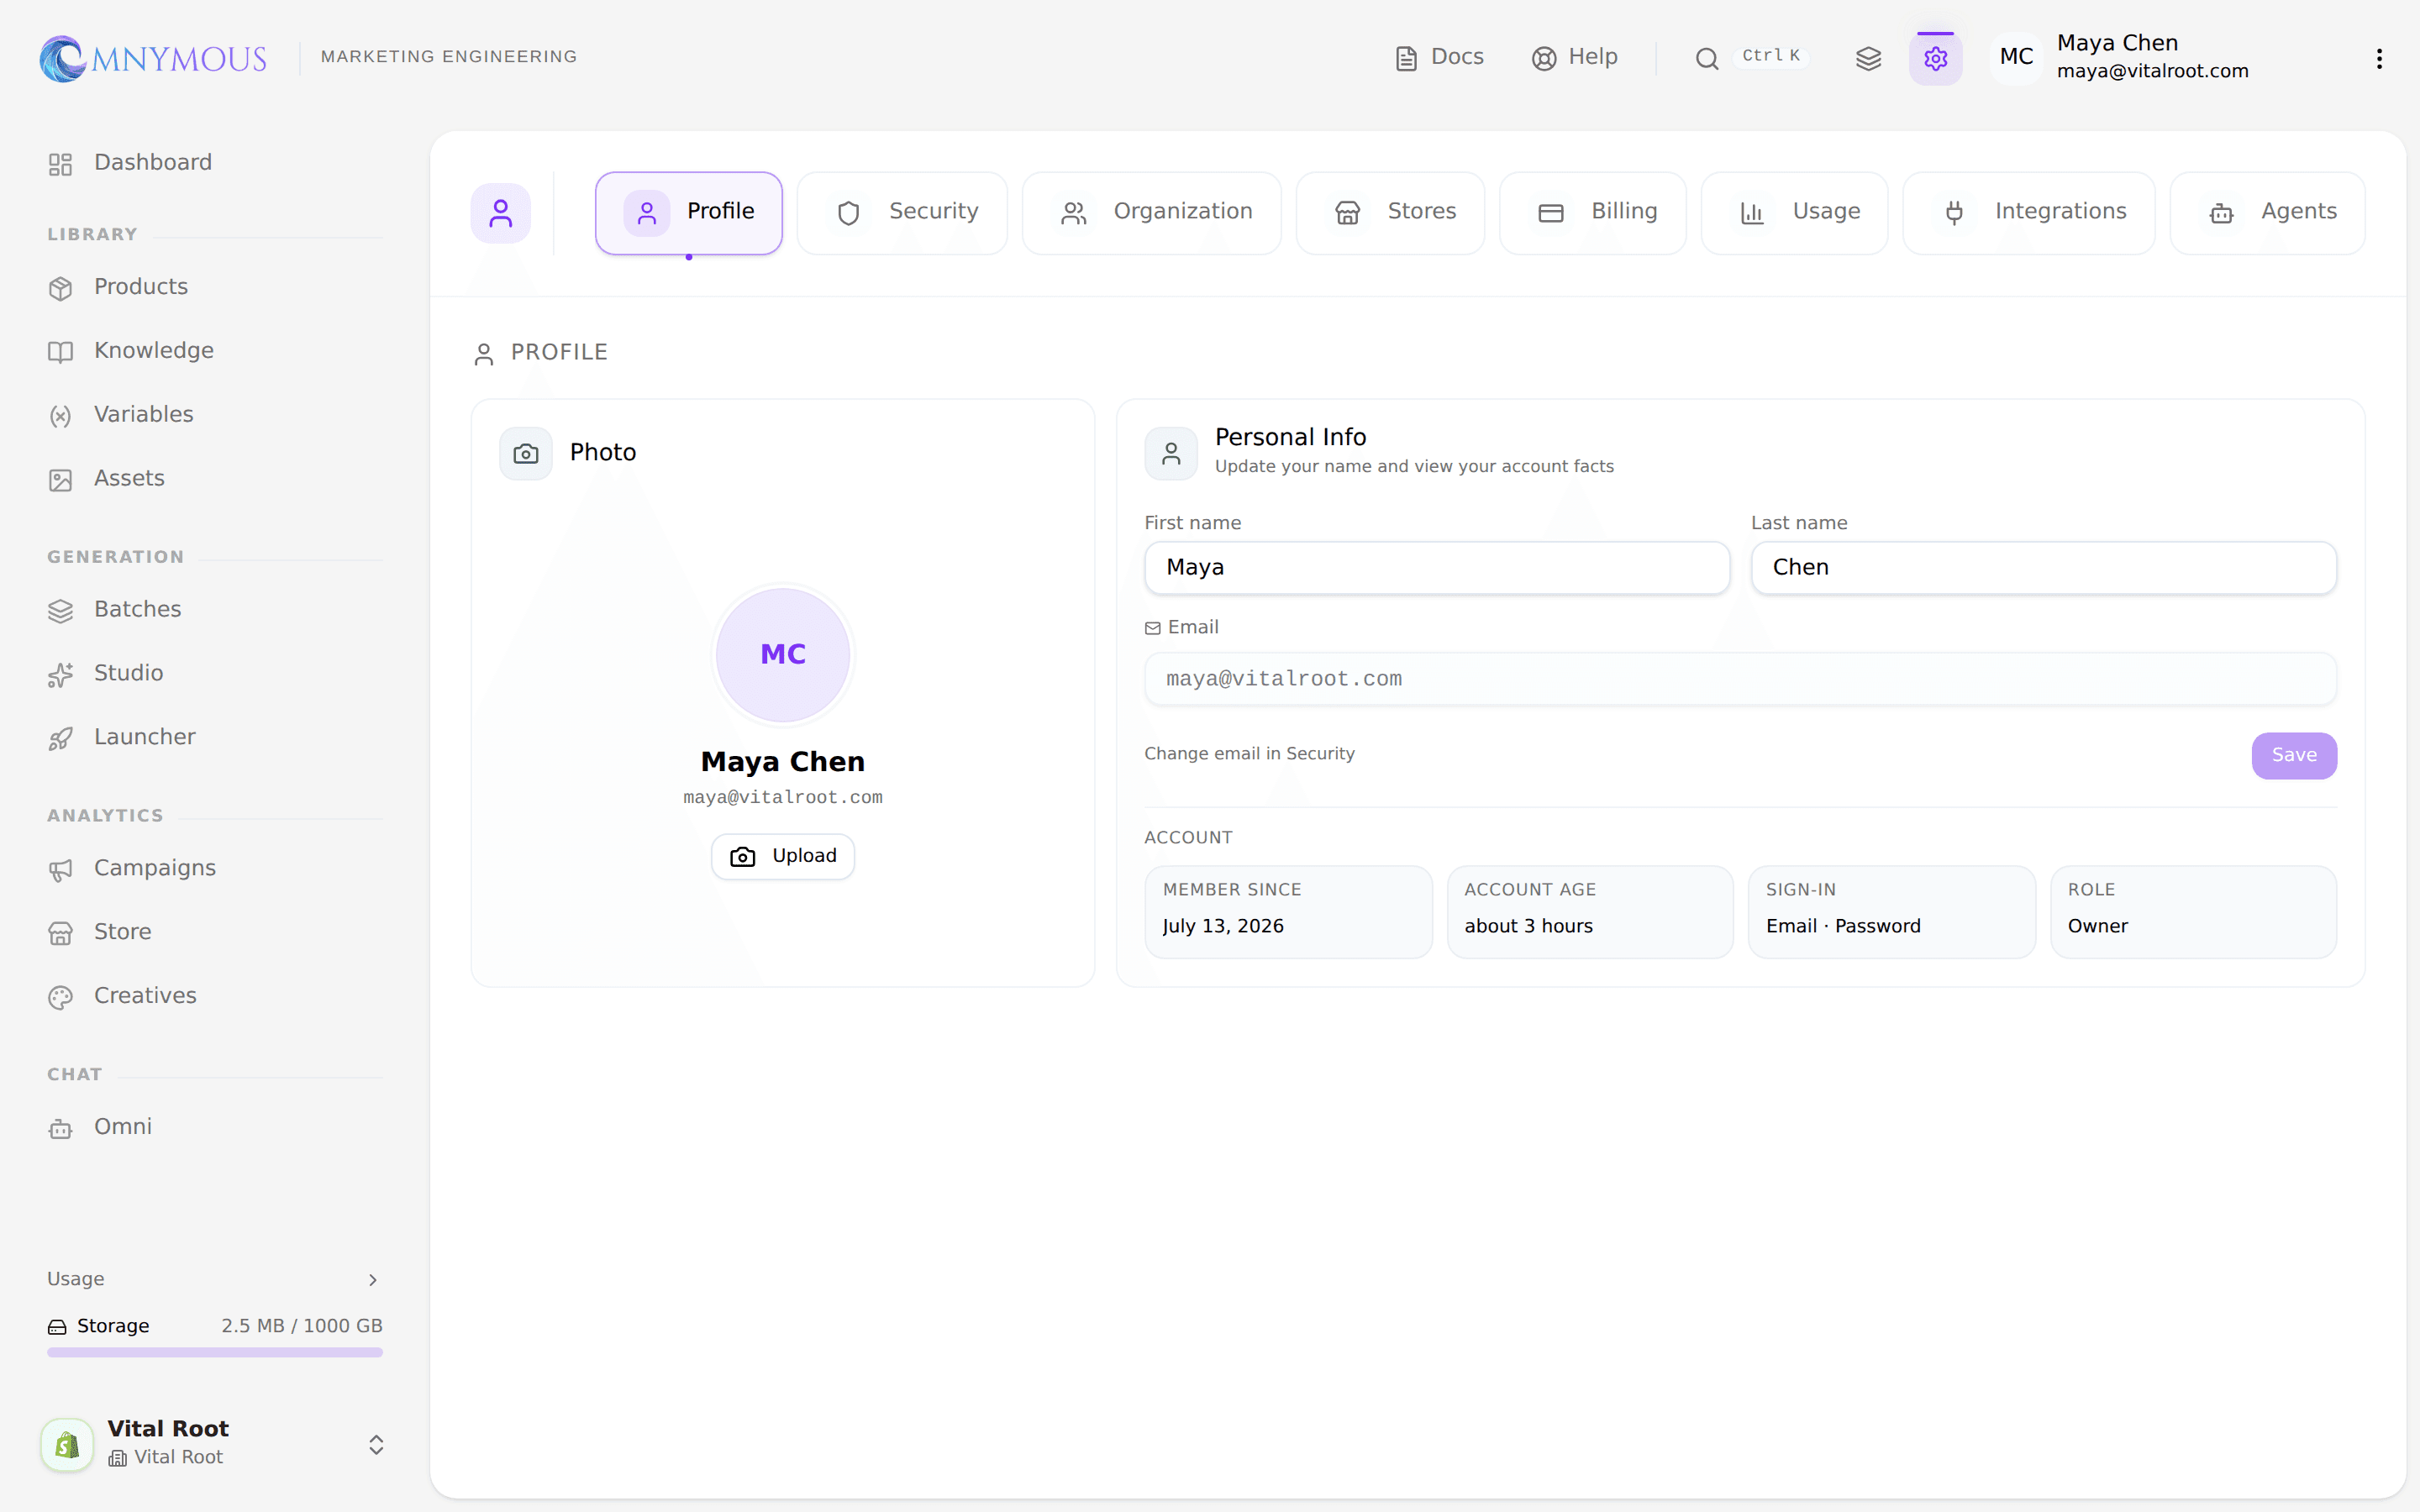This screenshot has width=2420, height=1512.
Task: Click the Variables icon
Action: (61, 416)
